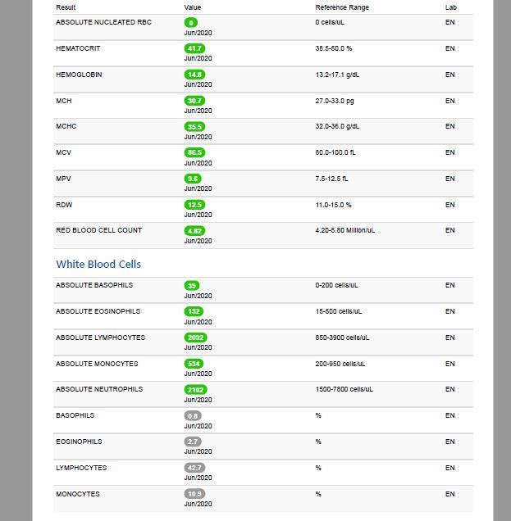The width and height of the screenshot is (511, 521).
Task: Click the Absolute Nucleated RBC 0 badge
Action: click(191, 23)
